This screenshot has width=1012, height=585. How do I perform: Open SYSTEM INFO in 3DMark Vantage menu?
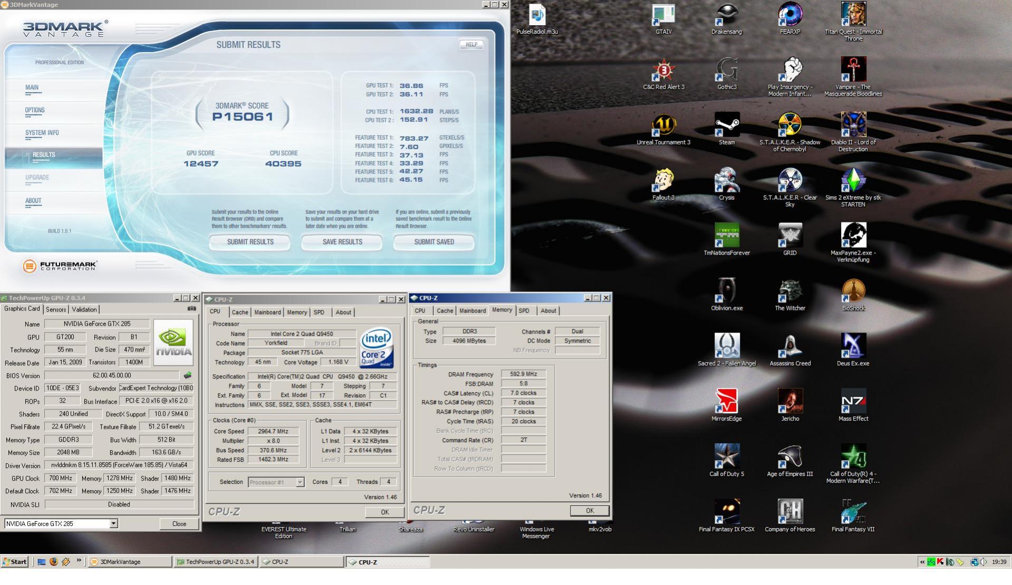(42, 133)
